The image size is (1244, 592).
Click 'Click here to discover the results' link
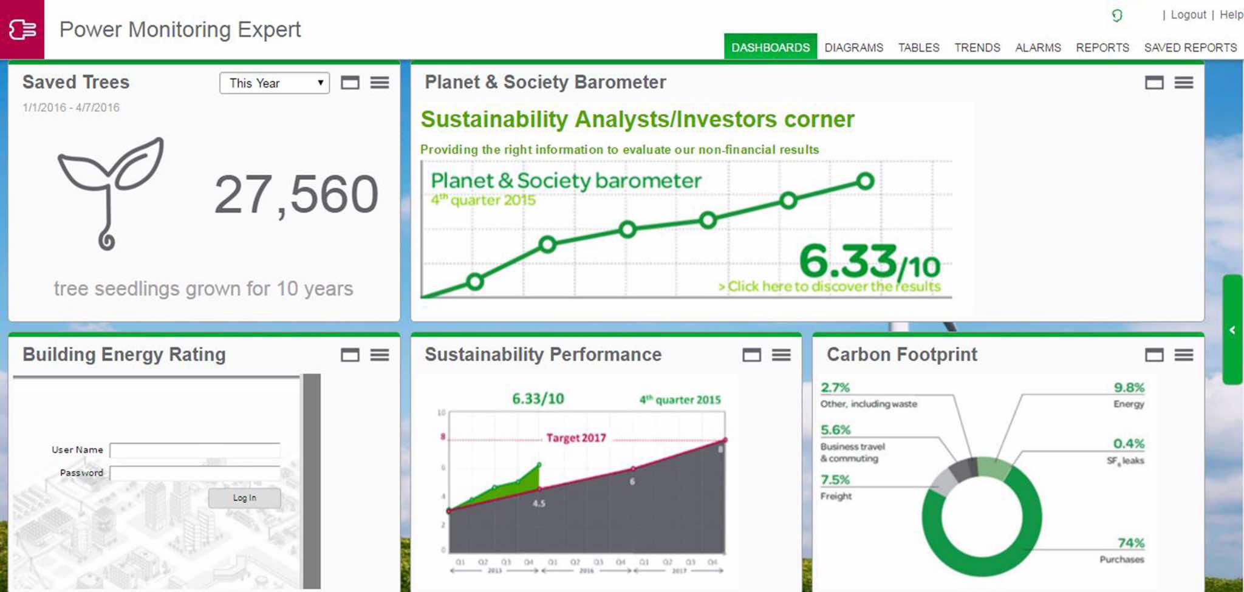[830, 286]
